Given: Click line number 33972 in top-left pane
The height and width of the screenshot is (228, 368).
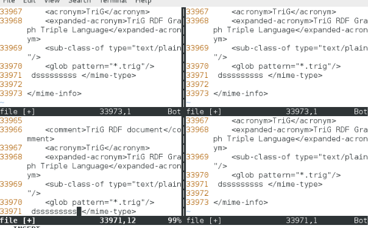Looking at the screenshot, I should pyautogui.click(x=11, y=85).
